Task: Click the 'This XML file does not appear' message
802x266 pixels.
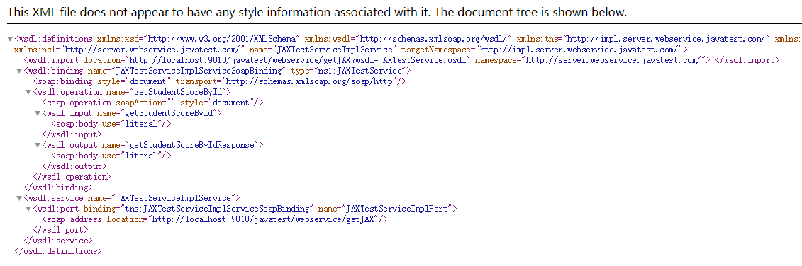Action: pos(317,12)
